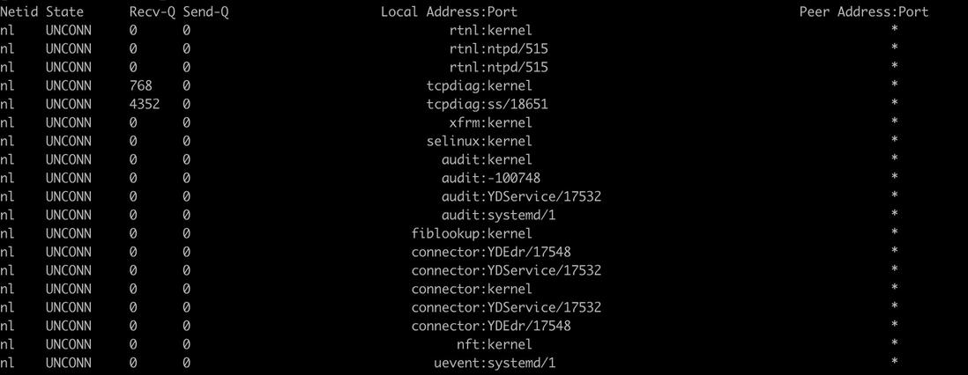Click the State column header
968x375 pixels.
[64, 11]
